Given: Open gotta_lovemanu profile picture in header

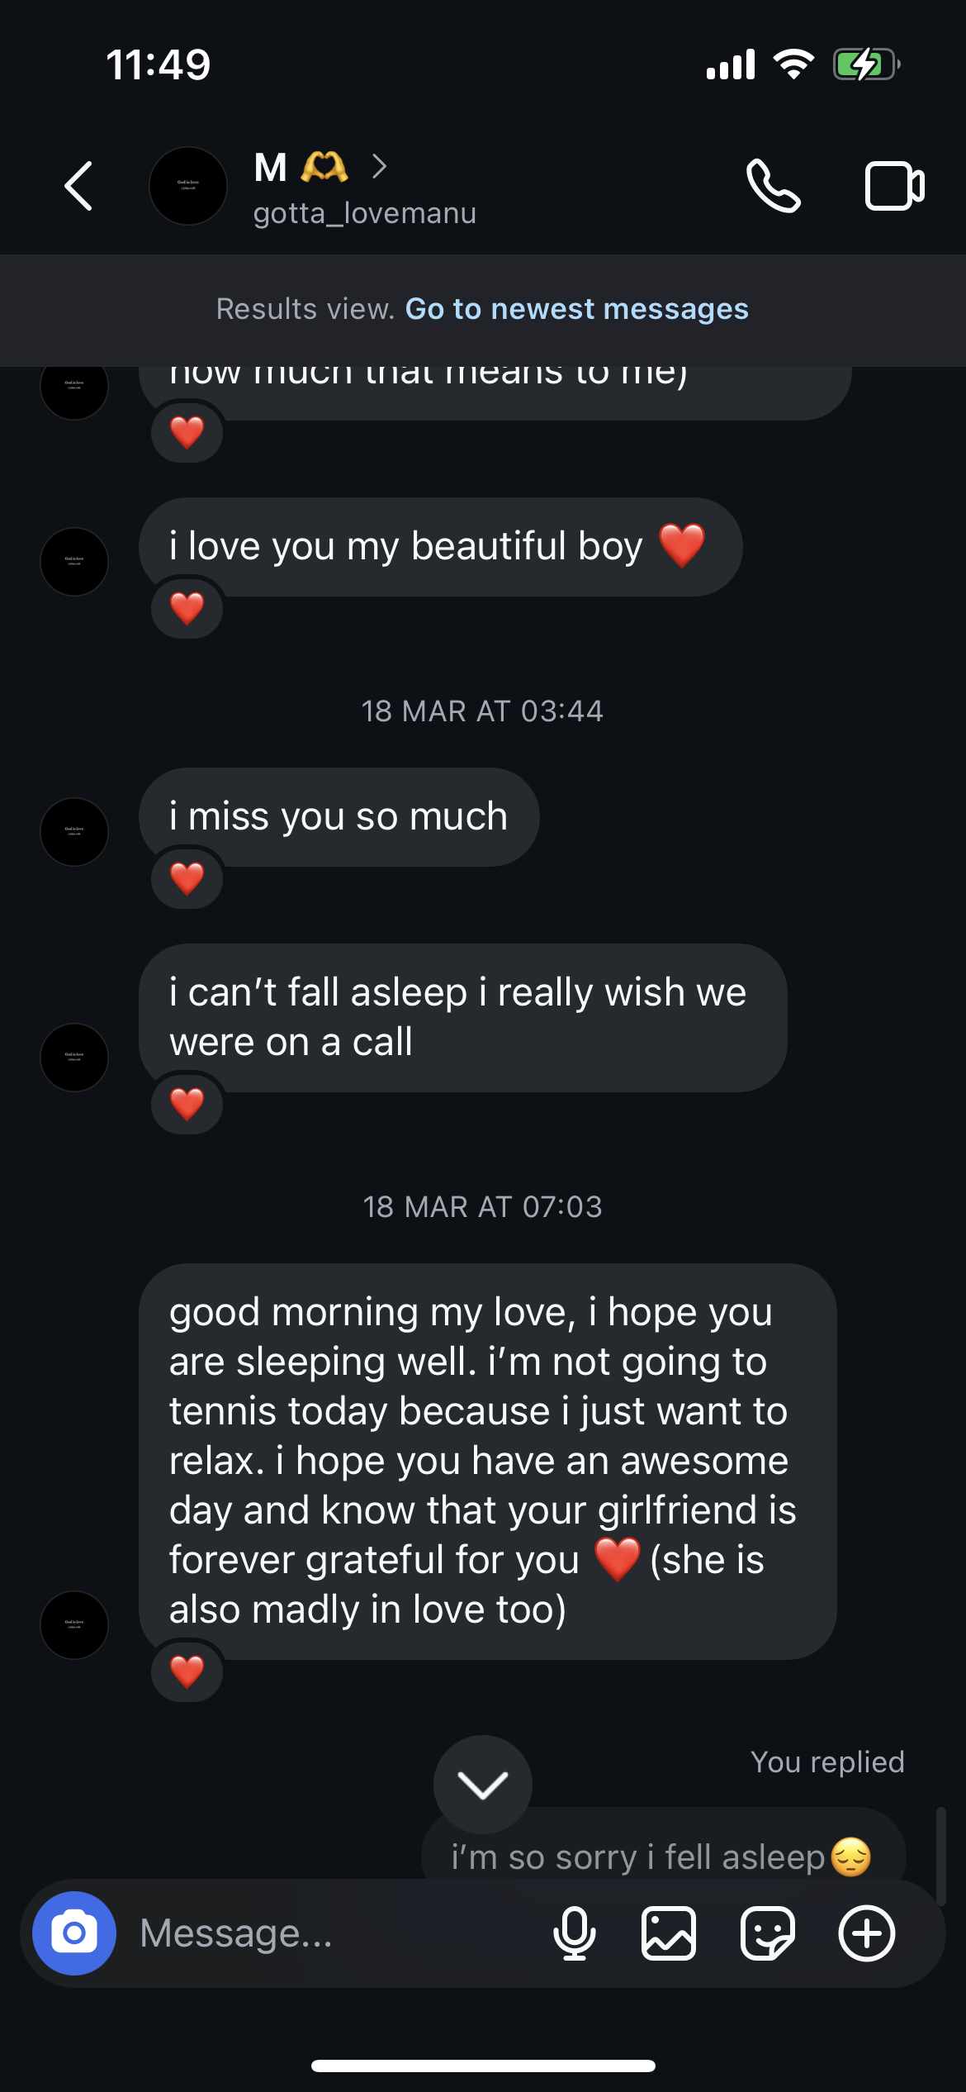Looking at the screenshot, I should pos(188,186).
